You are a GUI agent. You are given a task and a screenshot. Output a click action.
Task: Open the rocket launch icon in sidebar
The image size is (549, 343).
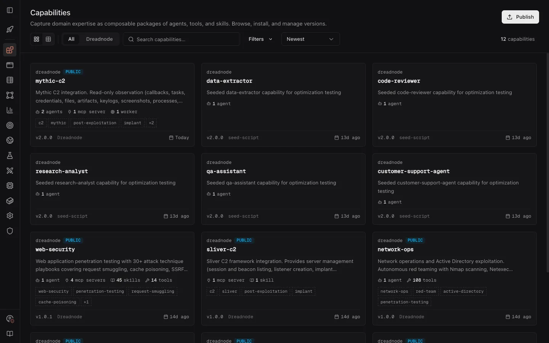10,29
